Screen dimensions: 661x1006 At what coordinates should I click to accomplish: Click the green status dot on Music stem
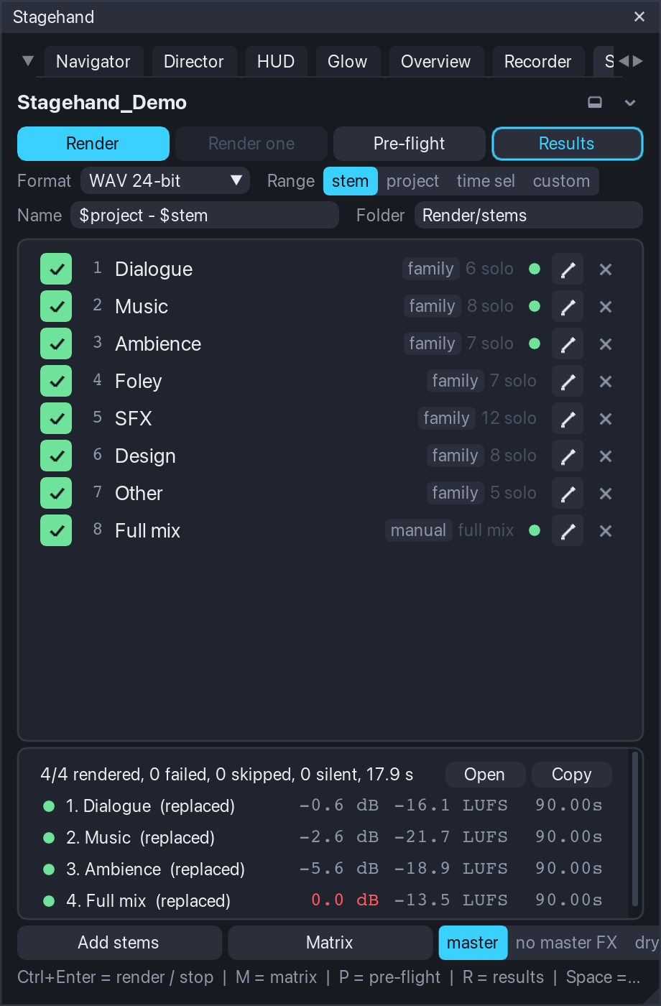[535, 307]
